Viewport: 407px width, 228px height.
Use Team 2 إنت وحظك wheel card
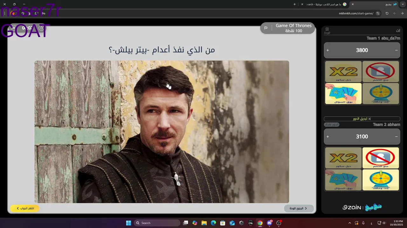pyautogui.click(x=381, y=180)
